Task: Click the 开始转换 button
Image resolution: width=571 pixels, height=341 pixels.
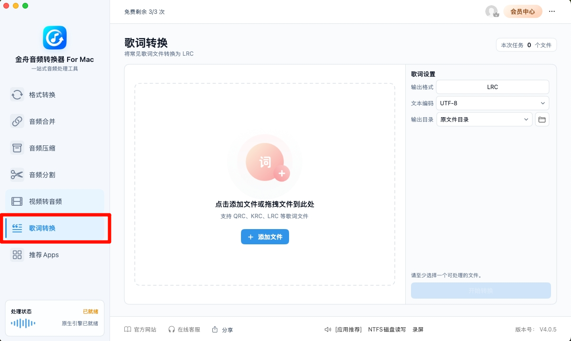Action: point(481,291)
